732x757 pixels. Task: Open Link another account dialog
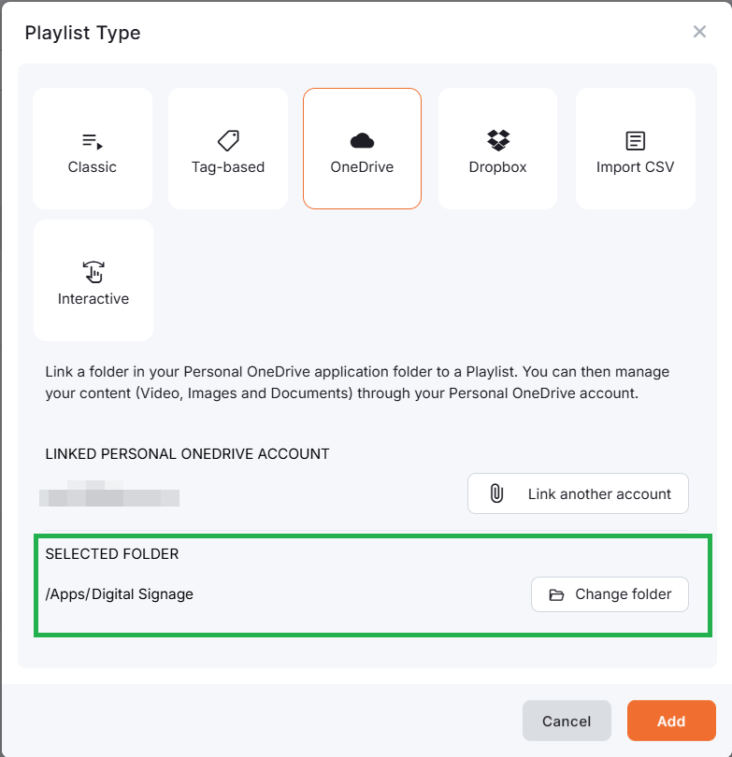(x=577, y=493)
